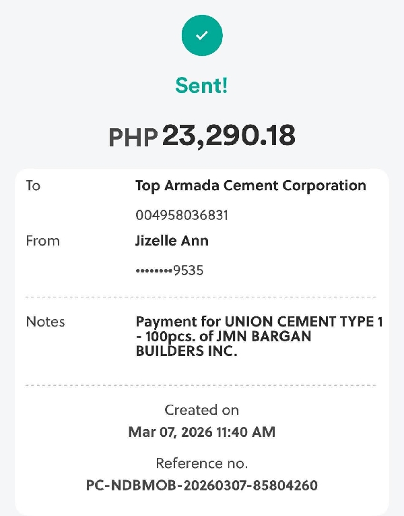Click the green checkmark success icon
The height and width of the screenshot is (516, 404).
[202, 34]
